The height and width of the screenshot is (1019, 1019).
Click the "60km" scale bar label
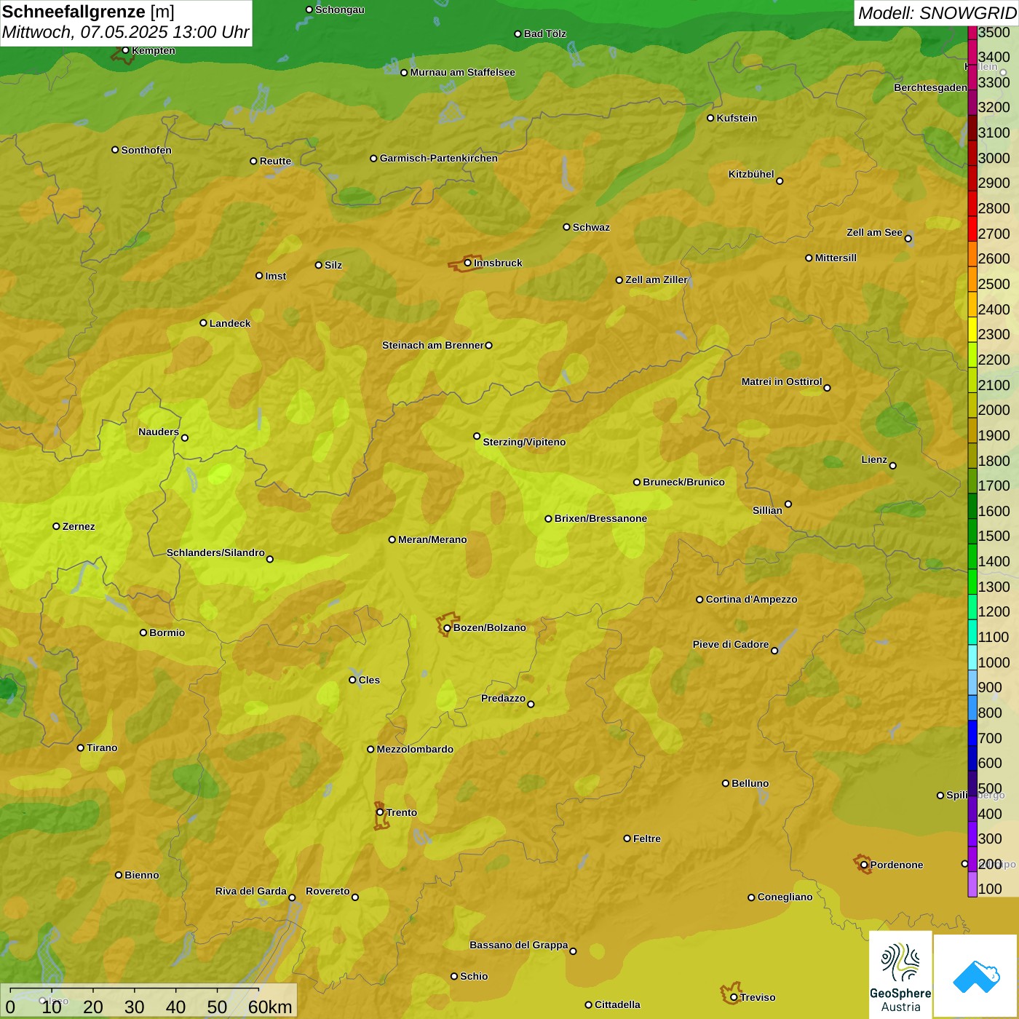coord(270,1007)
